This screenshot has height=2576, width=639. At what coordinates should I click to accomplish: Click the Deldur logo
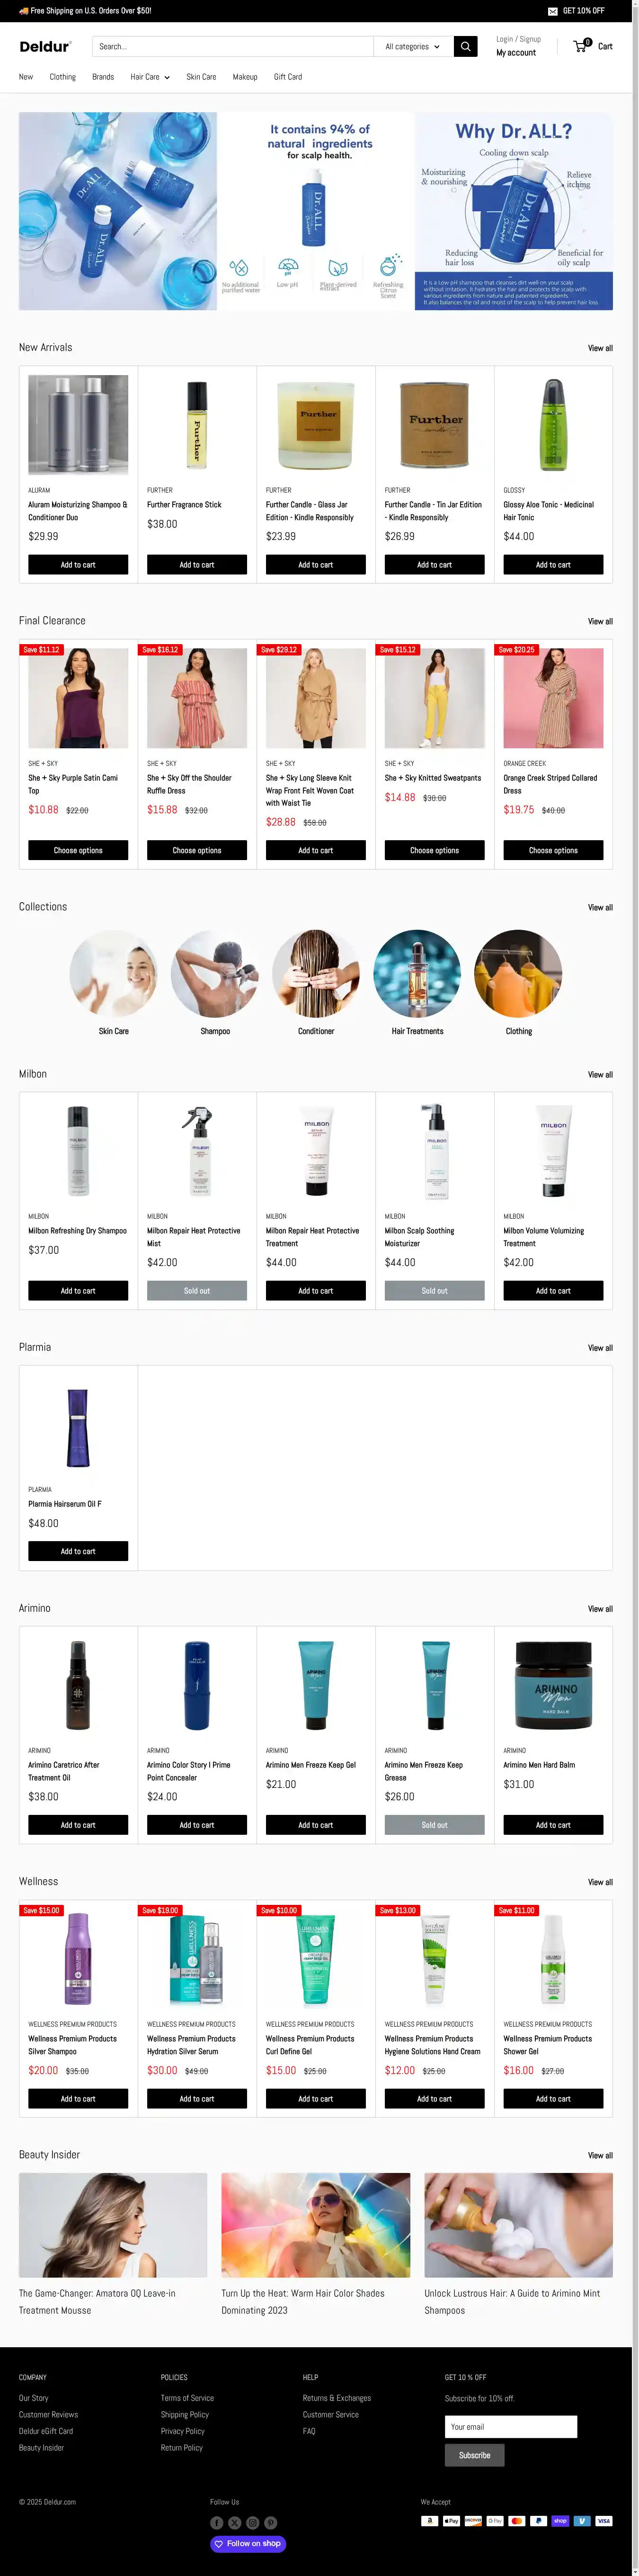click(x=45, y=46)
